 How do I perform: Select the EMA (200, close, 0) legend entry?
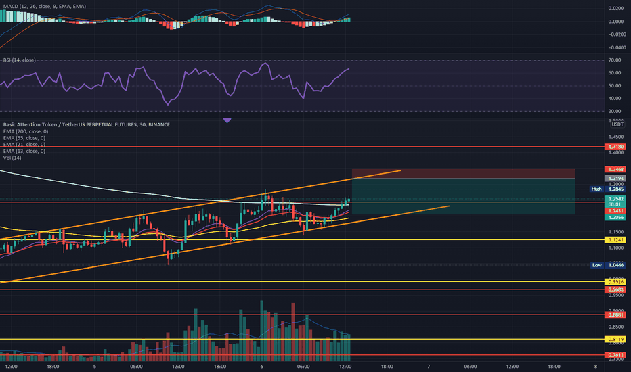tap(25, 131)
